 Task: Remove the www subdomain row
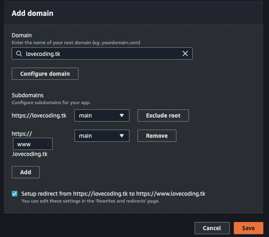(x=157, y=136)
